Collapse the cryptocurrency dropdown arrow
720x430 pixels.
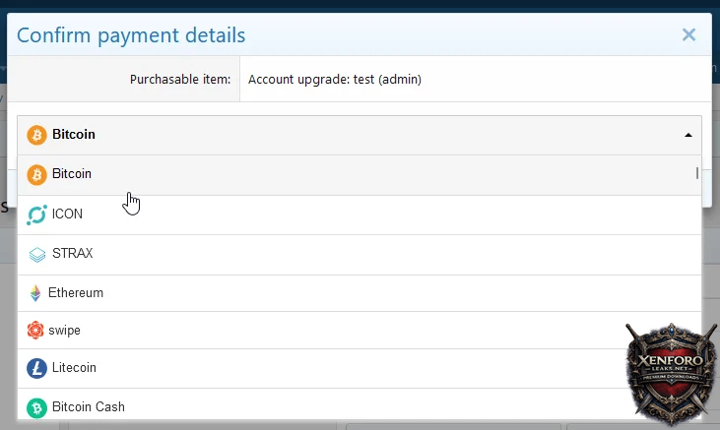tap(687, 136)
